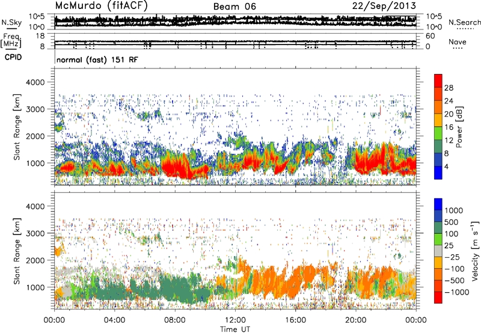
Task: Click the "CPID" row label
Action: click(13, 57)
